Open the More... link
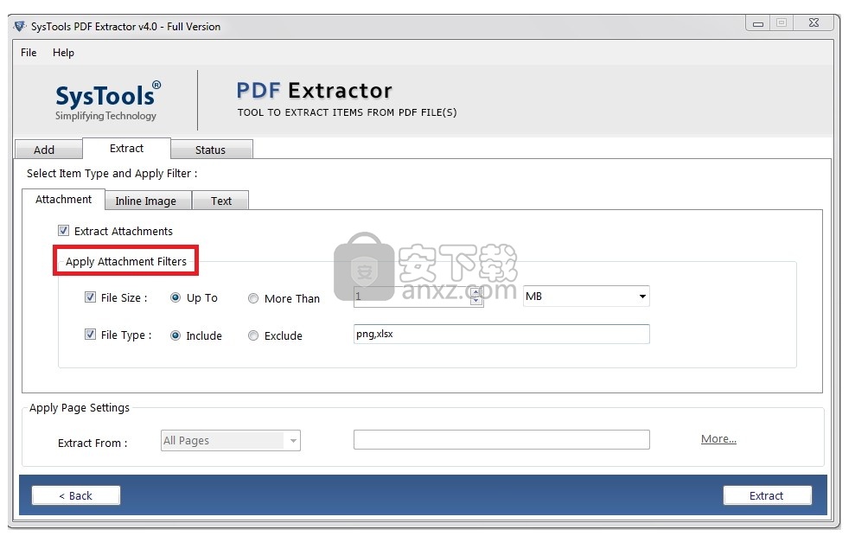This screenshot has width=855, height=536. click(x=718, y=439)
